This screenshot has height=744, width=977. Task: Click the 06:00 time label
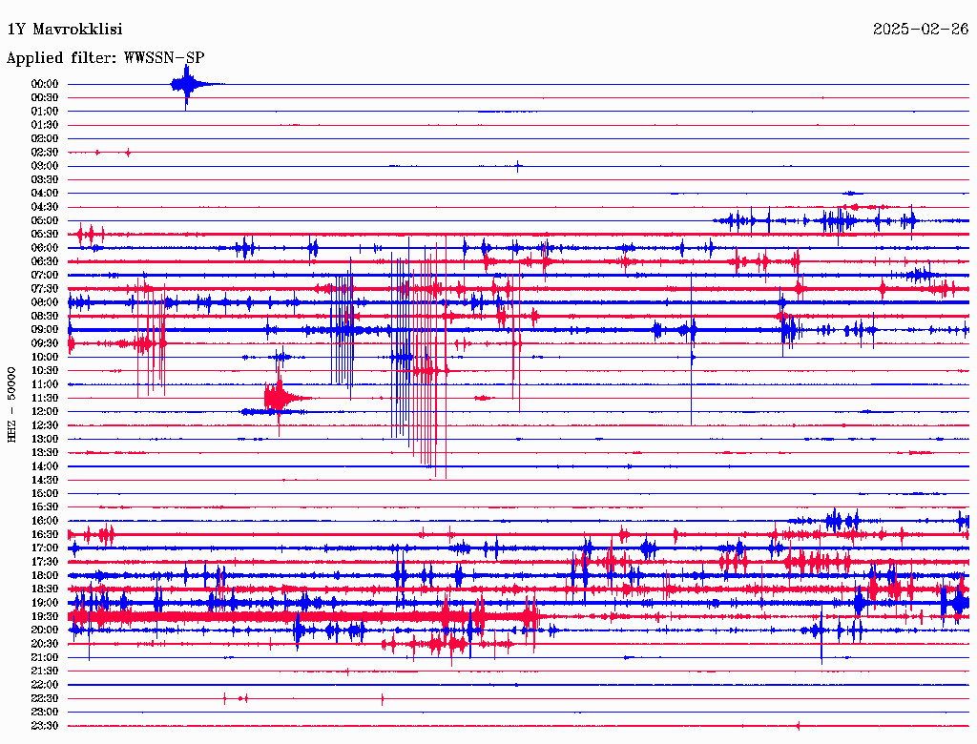click(x=45, y=248)
